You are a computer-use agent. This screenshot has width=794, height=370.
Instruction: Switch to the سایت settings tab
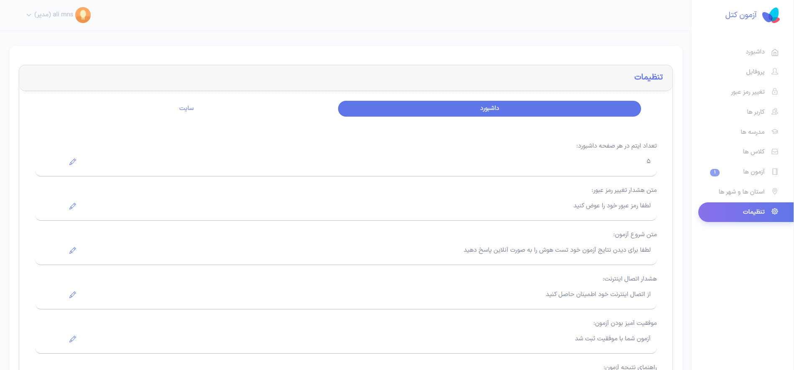(x=186, y=108)
